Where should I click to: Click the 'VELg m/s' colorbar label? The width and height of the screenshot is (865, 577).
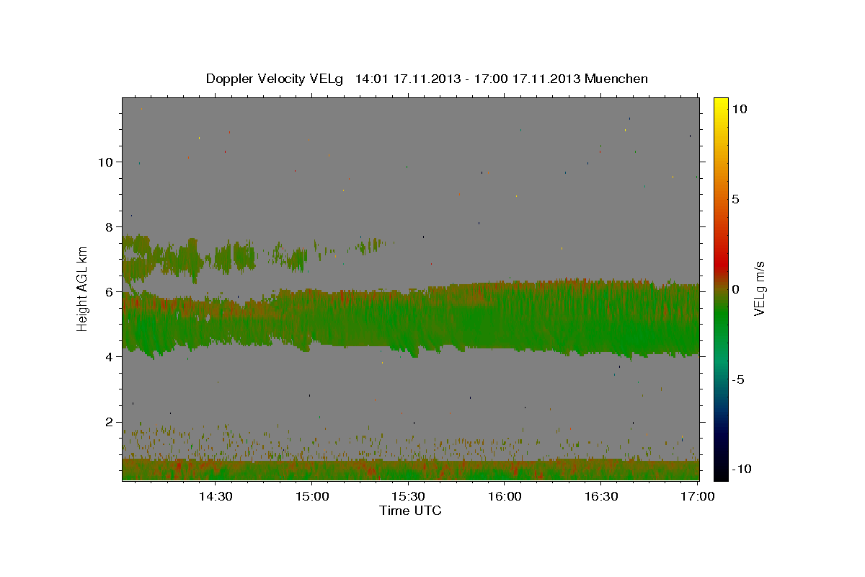pyautogui.click(x=759, y=288)
